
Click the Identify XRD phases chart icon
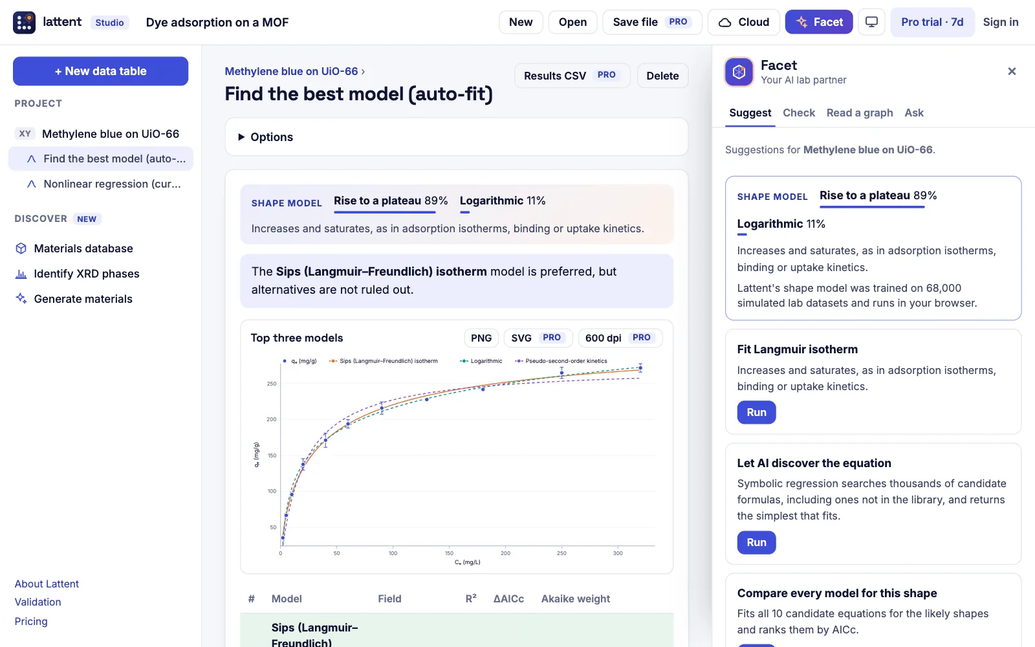(21, 274)
